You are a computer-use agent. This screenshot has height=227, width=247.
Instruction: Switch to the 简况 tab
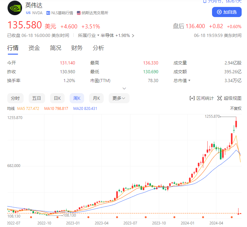tap(55, 48)
